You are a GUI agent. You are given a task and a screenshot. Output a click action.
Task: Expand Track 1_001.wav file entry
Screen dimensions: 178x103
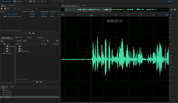pyautogui.click(x=2, y=14)
